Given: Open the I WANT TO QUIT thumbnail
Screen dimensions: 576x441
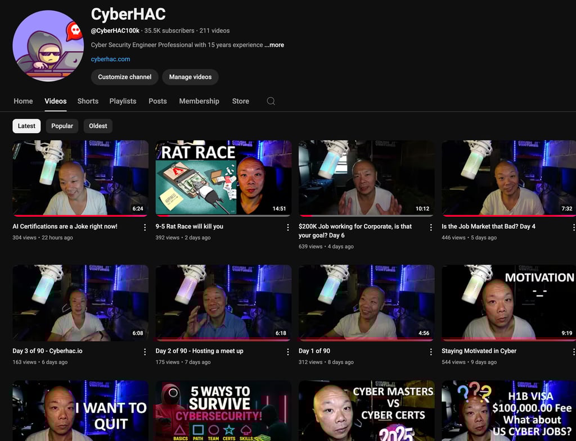Looking at the screenshot, I should tap(80, 411).
